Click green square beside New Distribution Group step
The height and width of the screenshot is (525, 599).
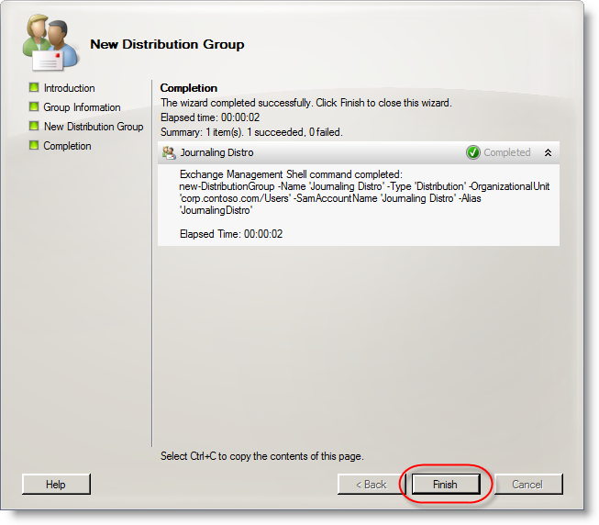tap(34, 126)
